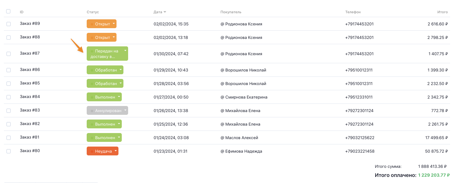Screen dimensions: 452x183
Task: Toggle the select-all checkbox in header
Action: coord(8,11)
